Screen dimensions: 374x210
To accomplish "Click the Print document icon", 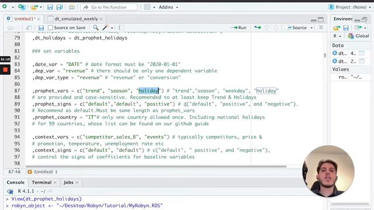I will coord(71,7).
